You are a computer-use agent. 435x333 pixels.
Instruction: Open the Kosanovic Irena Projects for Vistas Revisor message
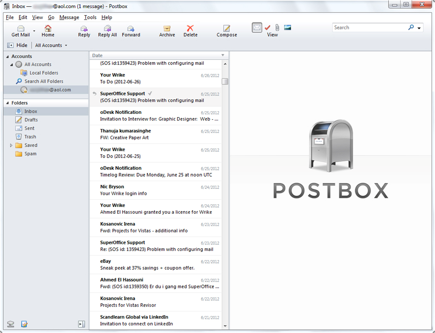click(156, 302)
